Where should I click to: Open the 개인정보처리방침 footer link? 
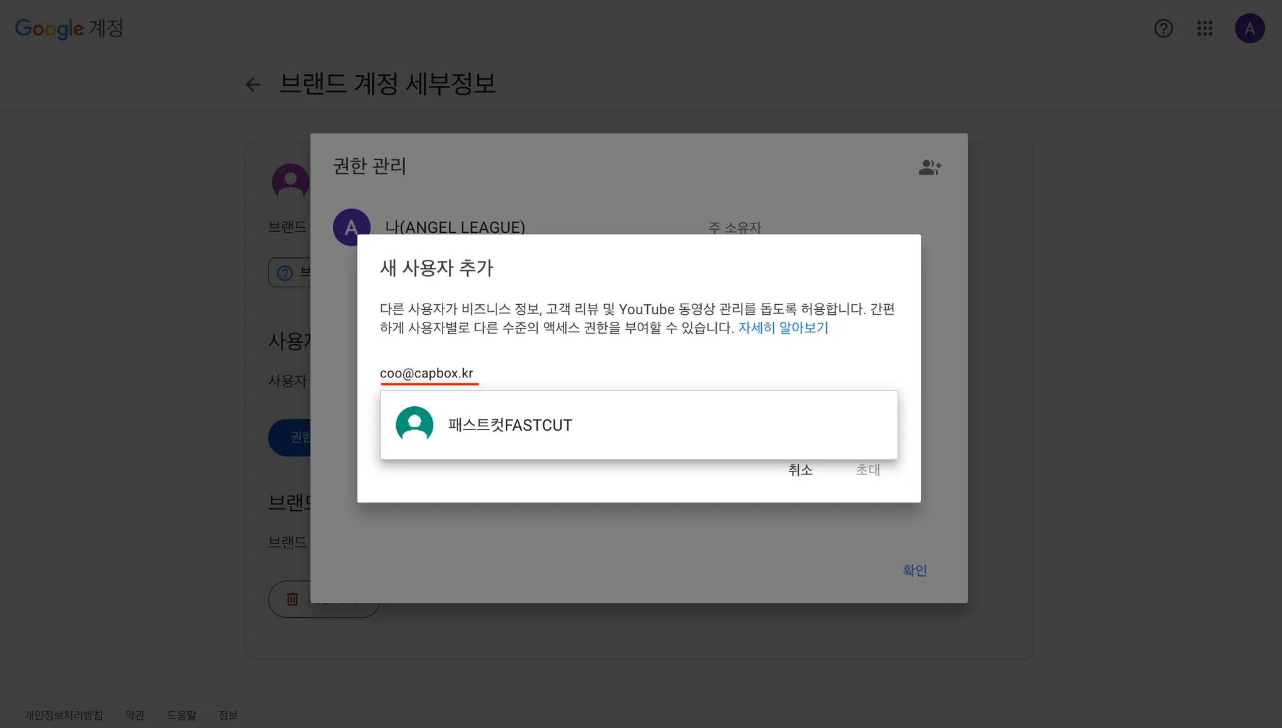[x=63, y=715]
